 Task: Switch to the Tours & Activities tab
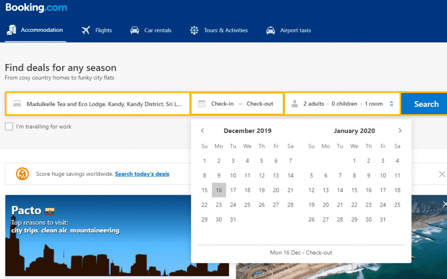click(219, 30)
